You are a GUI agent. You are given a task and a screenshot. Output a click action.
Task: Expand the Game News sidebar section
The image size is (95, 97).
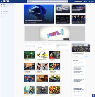[13, 14]
